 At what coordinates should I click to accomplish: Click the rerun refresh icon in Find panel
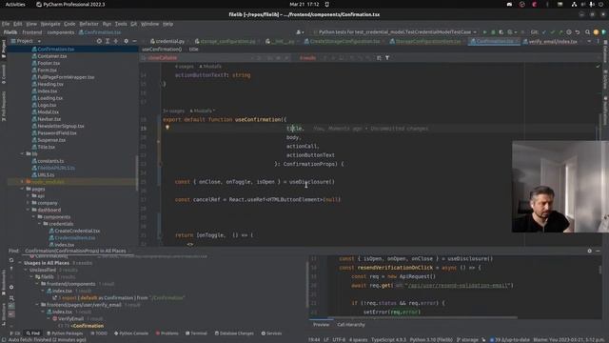click(x=11, y=260)
